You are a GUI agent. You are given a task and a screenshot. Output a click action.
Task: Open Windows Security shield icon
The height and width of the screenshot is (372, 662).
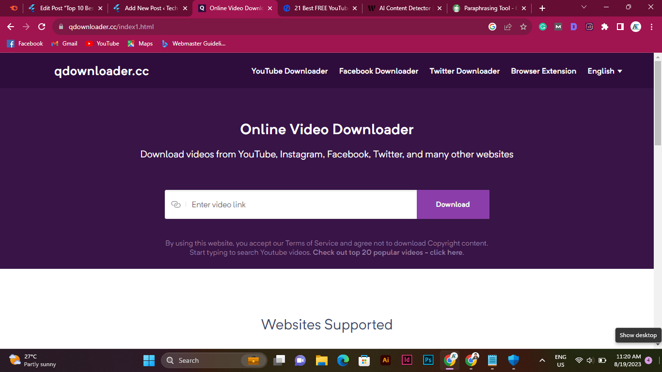514,360
